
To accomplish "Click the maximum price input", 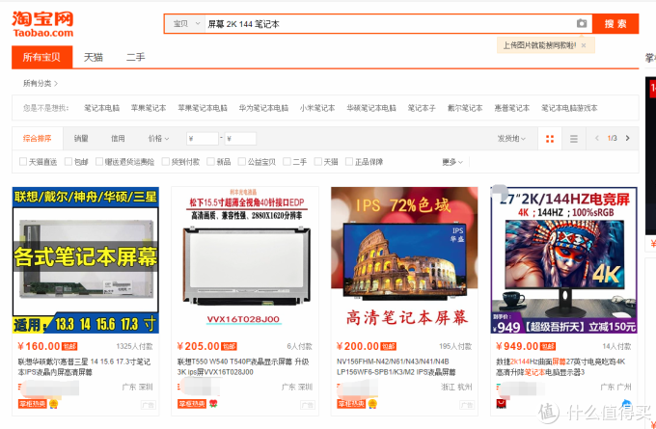I will (x=240, y=139).
